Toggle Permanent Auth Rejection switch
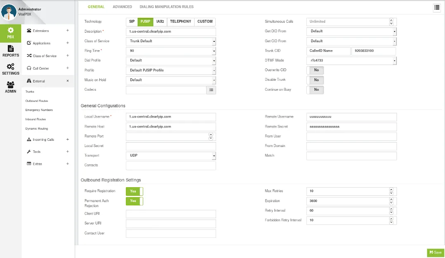Image resolution: width=445 pixels, height=258 pixels. pyautogui.click(x=135, y=201)
